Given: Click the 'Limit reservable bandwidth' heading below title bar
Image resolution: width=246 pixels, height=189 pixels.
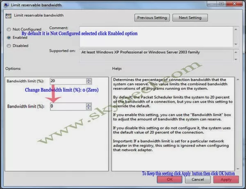Looking at the screenshot, I should click(39, 15).
